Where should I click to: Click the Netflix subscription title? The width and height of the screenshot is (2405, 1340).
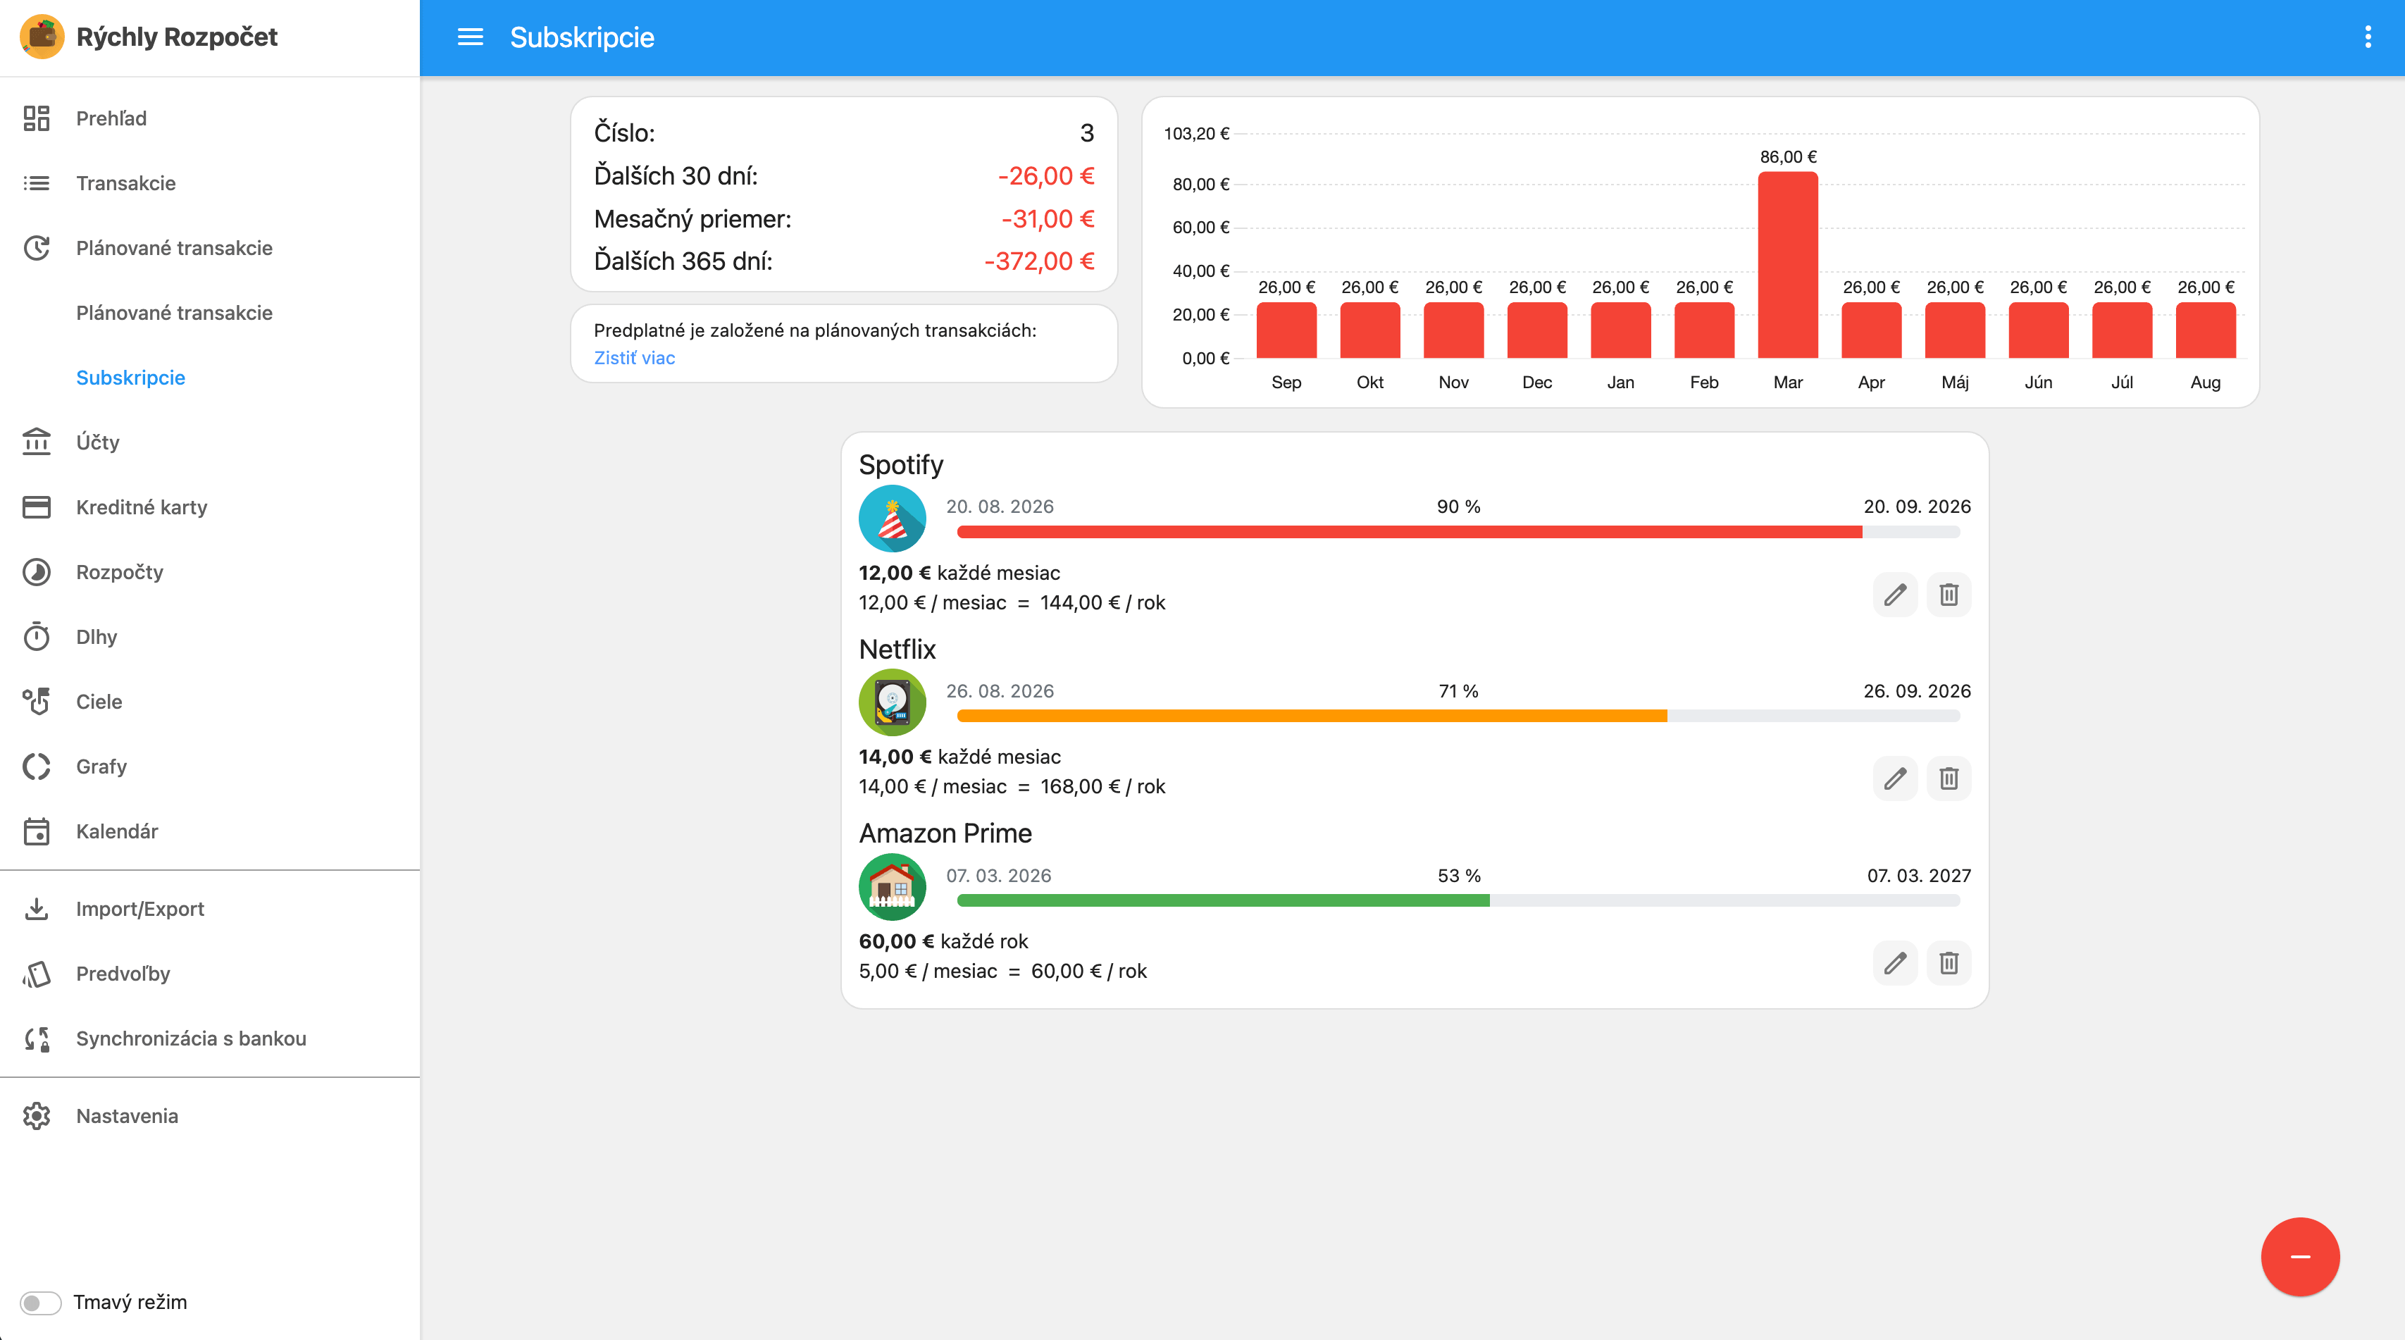[x=897, y=649]
